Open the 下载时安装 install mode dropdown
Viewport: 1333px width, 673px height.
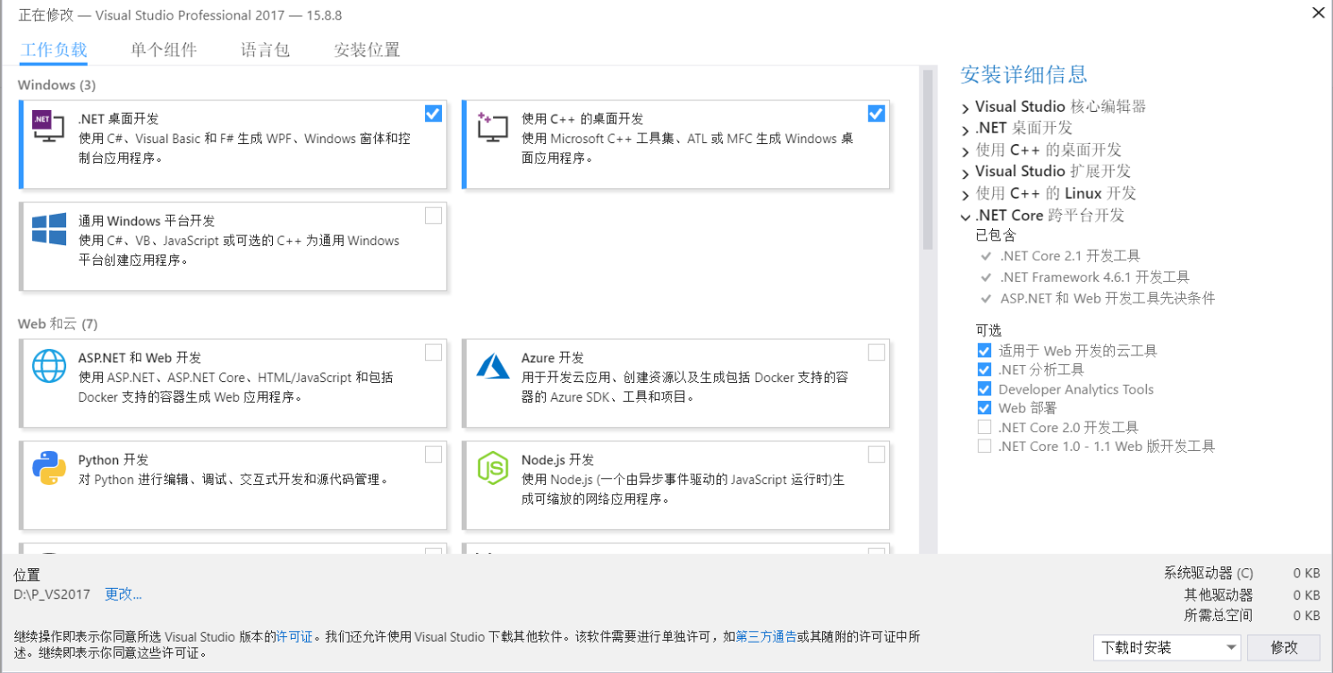1167,647
